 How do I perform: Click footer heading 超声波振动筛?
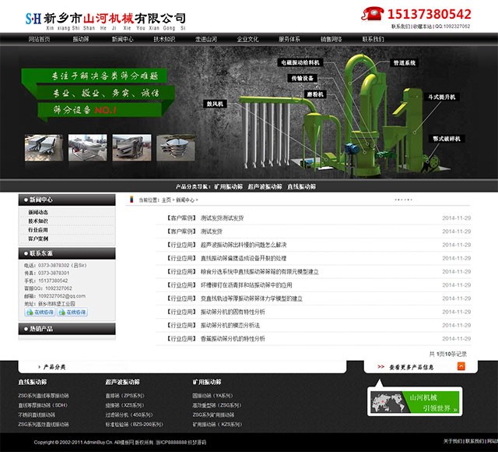pyautogui.click(x=123, y=382)
